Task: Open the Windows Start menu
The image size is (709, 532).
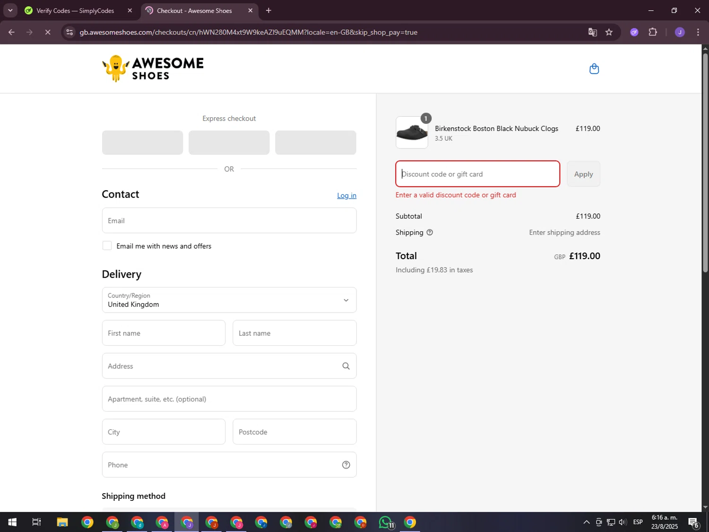Action: (x=12, y=522)
